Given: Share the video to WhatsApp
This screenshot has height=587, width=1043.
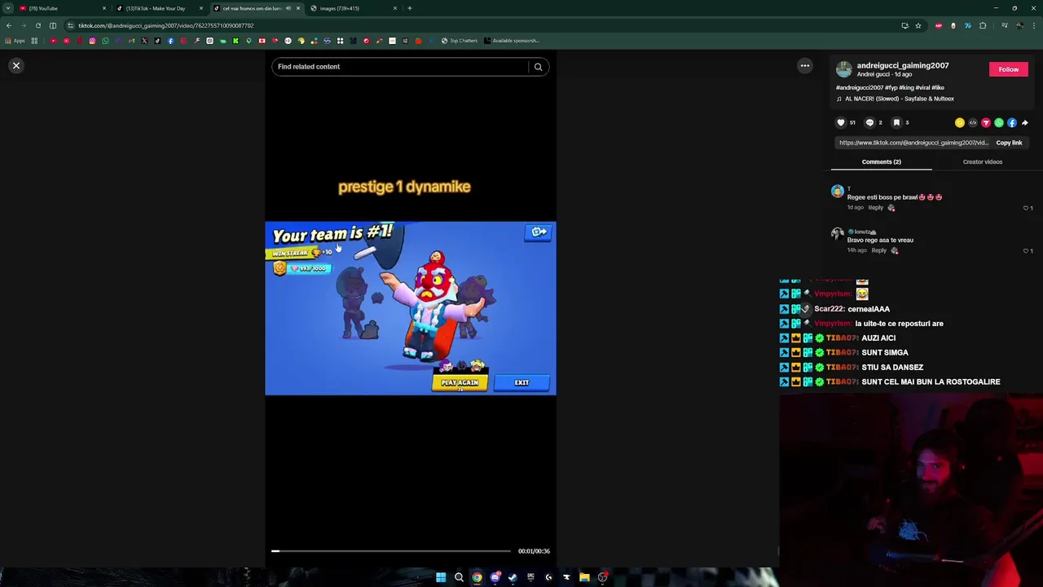Looking at the screenshot, I should click(x=998, y=123).
